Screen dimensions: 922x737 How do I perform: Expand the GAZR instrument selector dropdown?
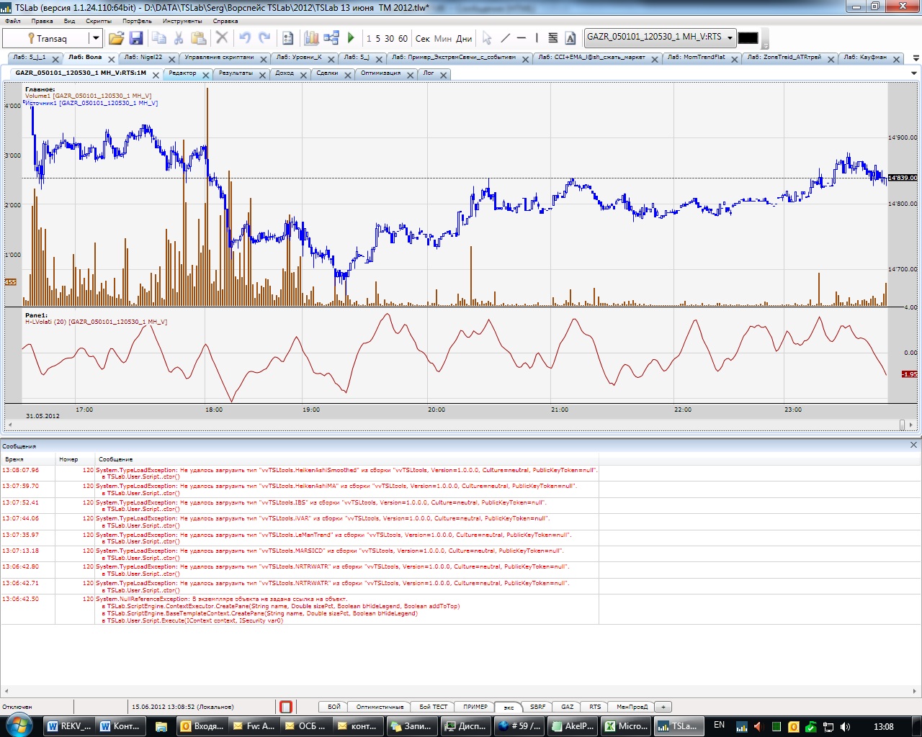(x=730, y=37)
